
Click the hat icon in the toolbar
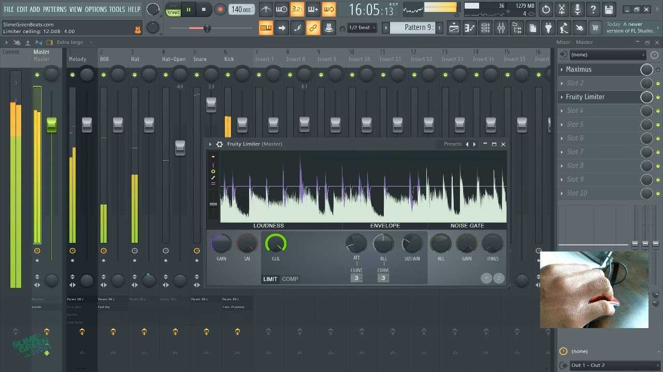click(x=328, y=28)
